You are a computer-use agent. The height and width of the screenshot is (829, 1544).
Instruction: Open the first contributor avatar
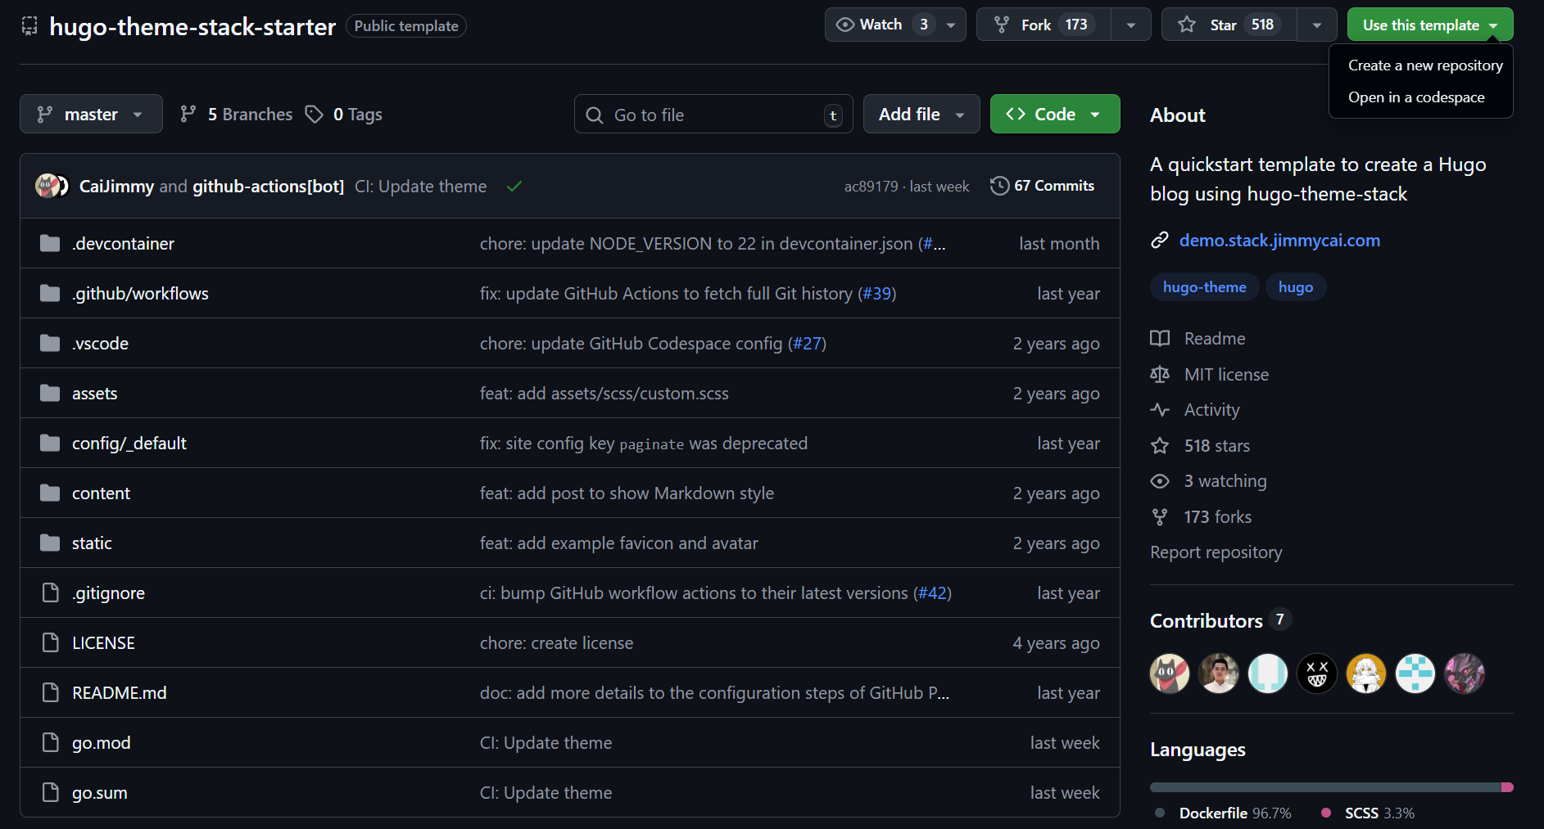pyautogui.click(x=1169, y=674)
